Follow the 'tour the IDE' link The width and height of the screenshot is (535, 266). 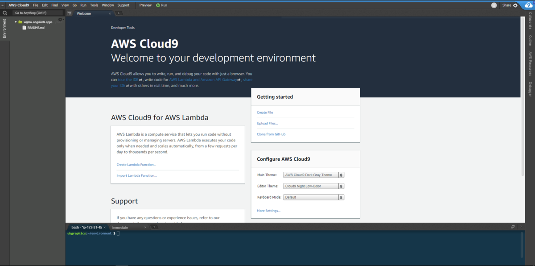tap(128, 79)
